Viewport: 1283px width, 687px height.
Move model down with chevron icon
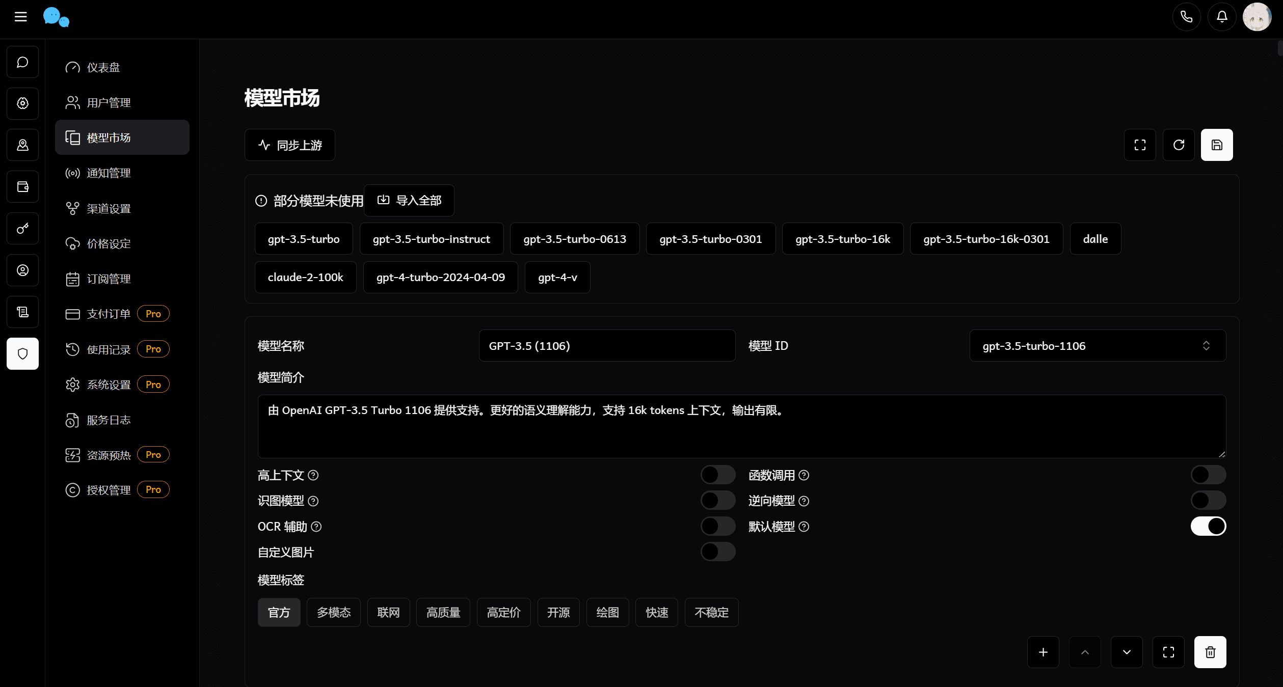pos(1127,652)
